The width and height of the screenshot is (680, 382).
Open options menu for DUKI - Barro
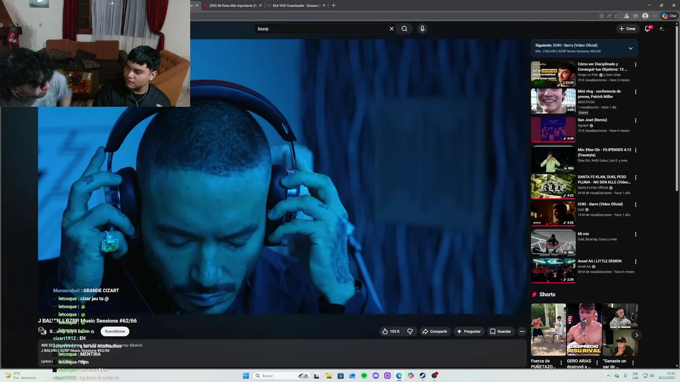click(x=635, y=205)
